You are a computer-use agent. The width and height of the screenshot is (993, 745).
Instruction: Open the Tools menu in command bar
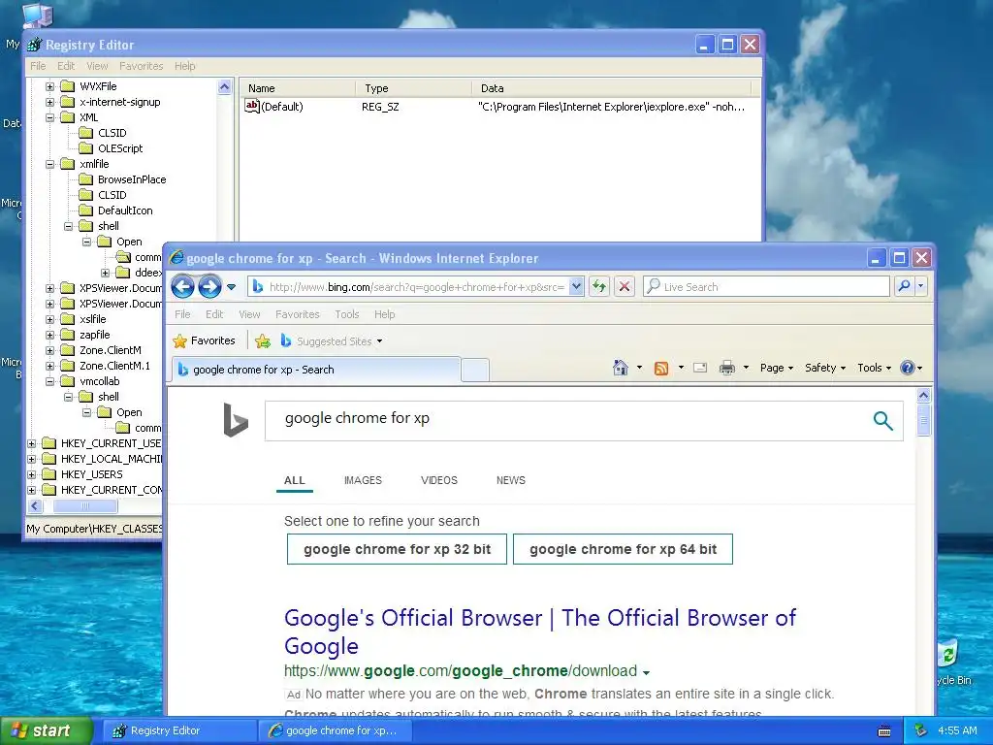click(874, 368)
